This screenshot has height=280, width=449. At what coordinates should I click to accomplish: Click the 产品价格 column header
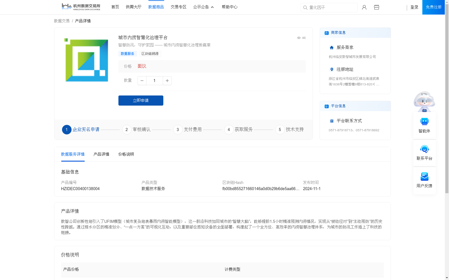[71, 269]
